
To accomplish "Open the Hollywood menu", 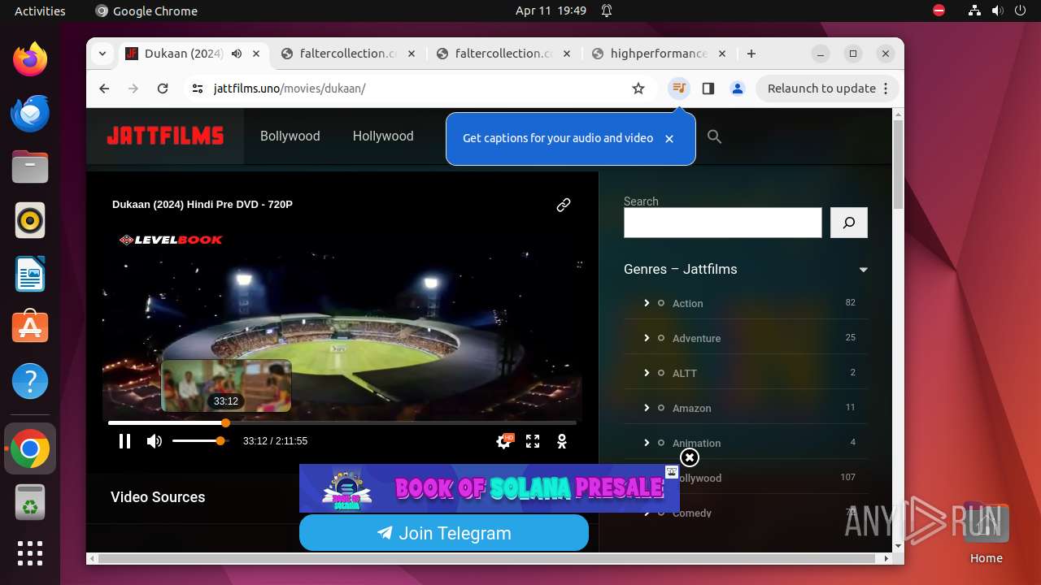I will click(x=383, y=136).
